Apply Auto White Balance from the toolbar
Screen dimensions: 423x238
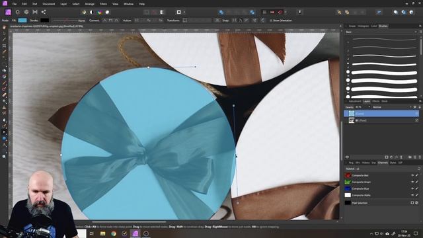[107, 12]
